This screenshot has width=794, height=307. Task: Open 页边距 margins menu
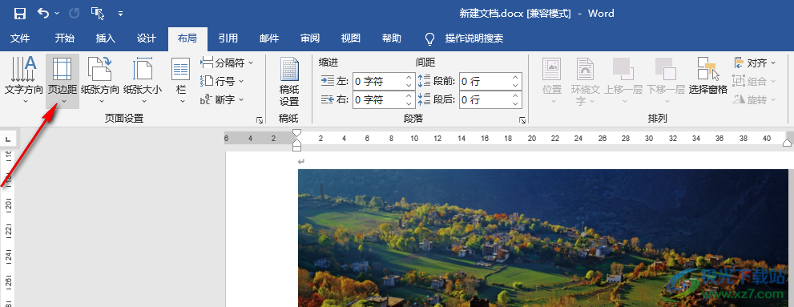click(62, 80)
